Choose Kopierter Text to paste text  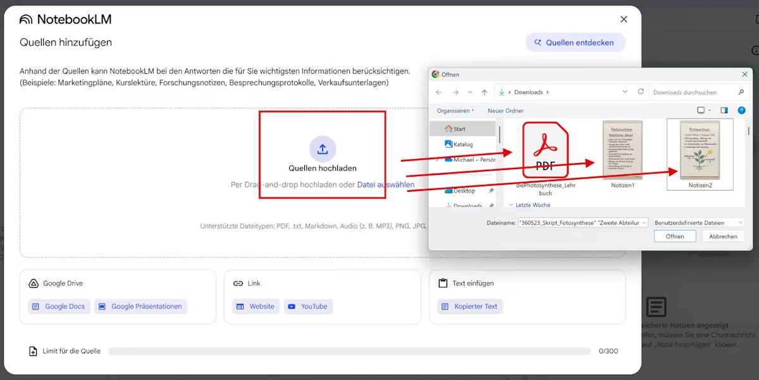tap(469, 306)
